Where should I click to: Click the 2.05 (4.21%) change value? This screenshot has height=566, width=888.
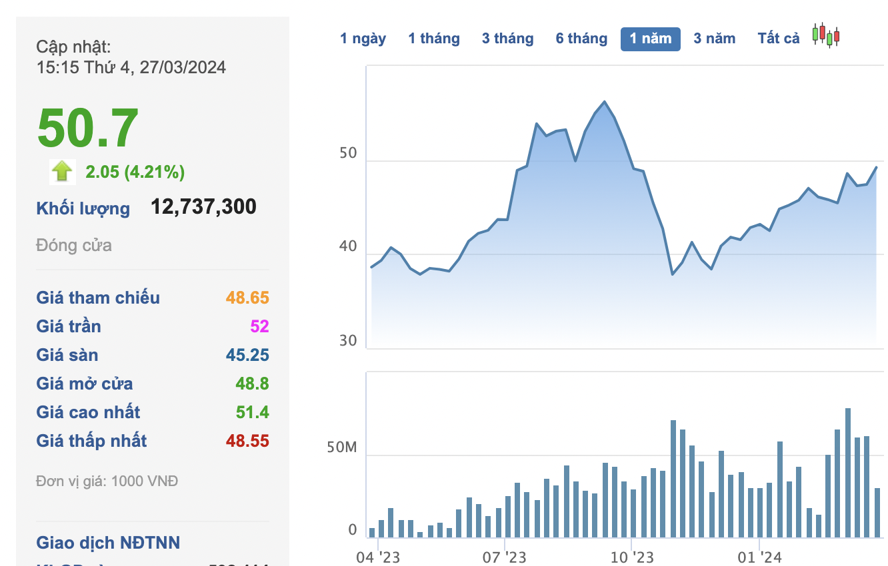135,172
